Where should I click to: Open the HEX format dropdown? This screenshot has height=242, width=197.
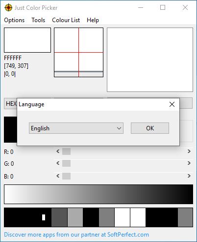pos(10,103)
